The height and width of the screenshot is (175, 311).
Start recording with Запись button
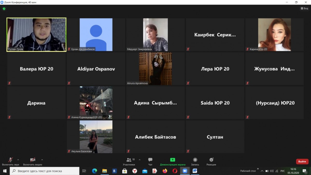(x=195, y=161)
